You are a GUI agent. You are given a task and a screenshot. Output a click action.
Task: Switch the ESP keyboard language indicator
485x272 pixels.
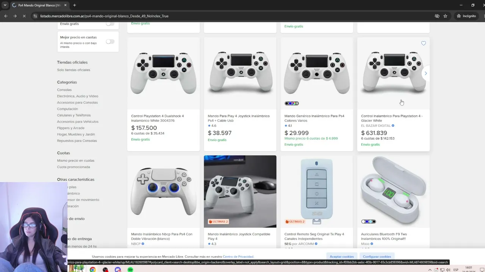click(456, 270)
